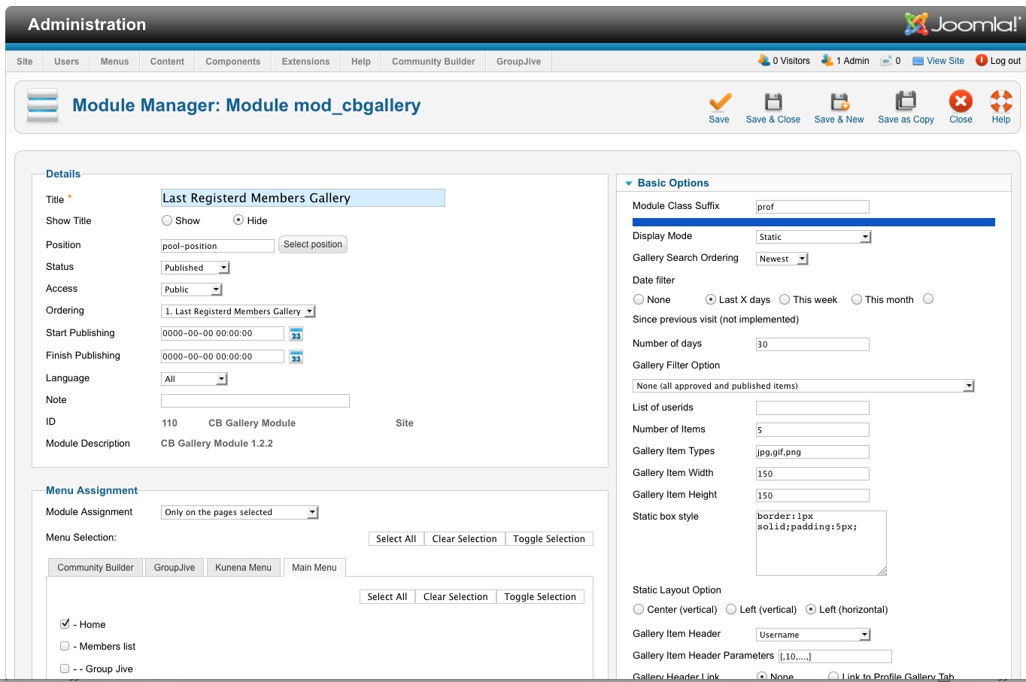Open Finish Publishing calendar icon
1026x682 pixels.
(x=296, y=357)
